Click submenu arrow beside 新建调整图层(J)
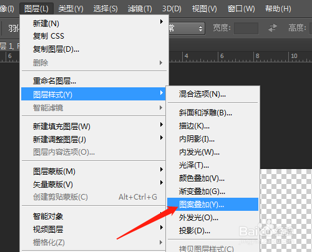Screen dimensions: 312x252 click(x=162, y=137)
